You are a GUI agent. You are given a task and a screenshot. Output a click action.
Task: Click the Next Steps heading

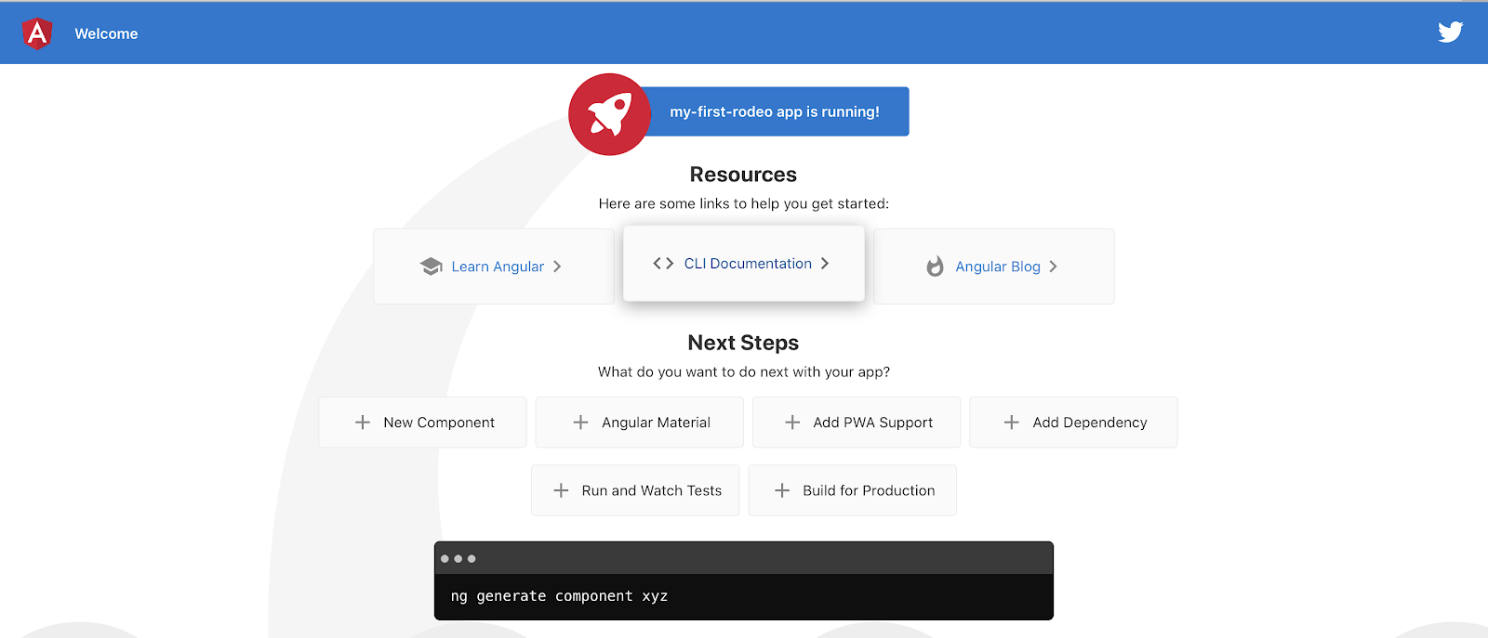point(743,343)
